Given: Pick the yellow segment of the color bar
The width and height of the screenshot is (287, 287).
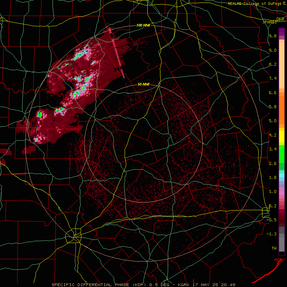Looking at the screenshot, I should pyautogui.click(x=282, y=136).
